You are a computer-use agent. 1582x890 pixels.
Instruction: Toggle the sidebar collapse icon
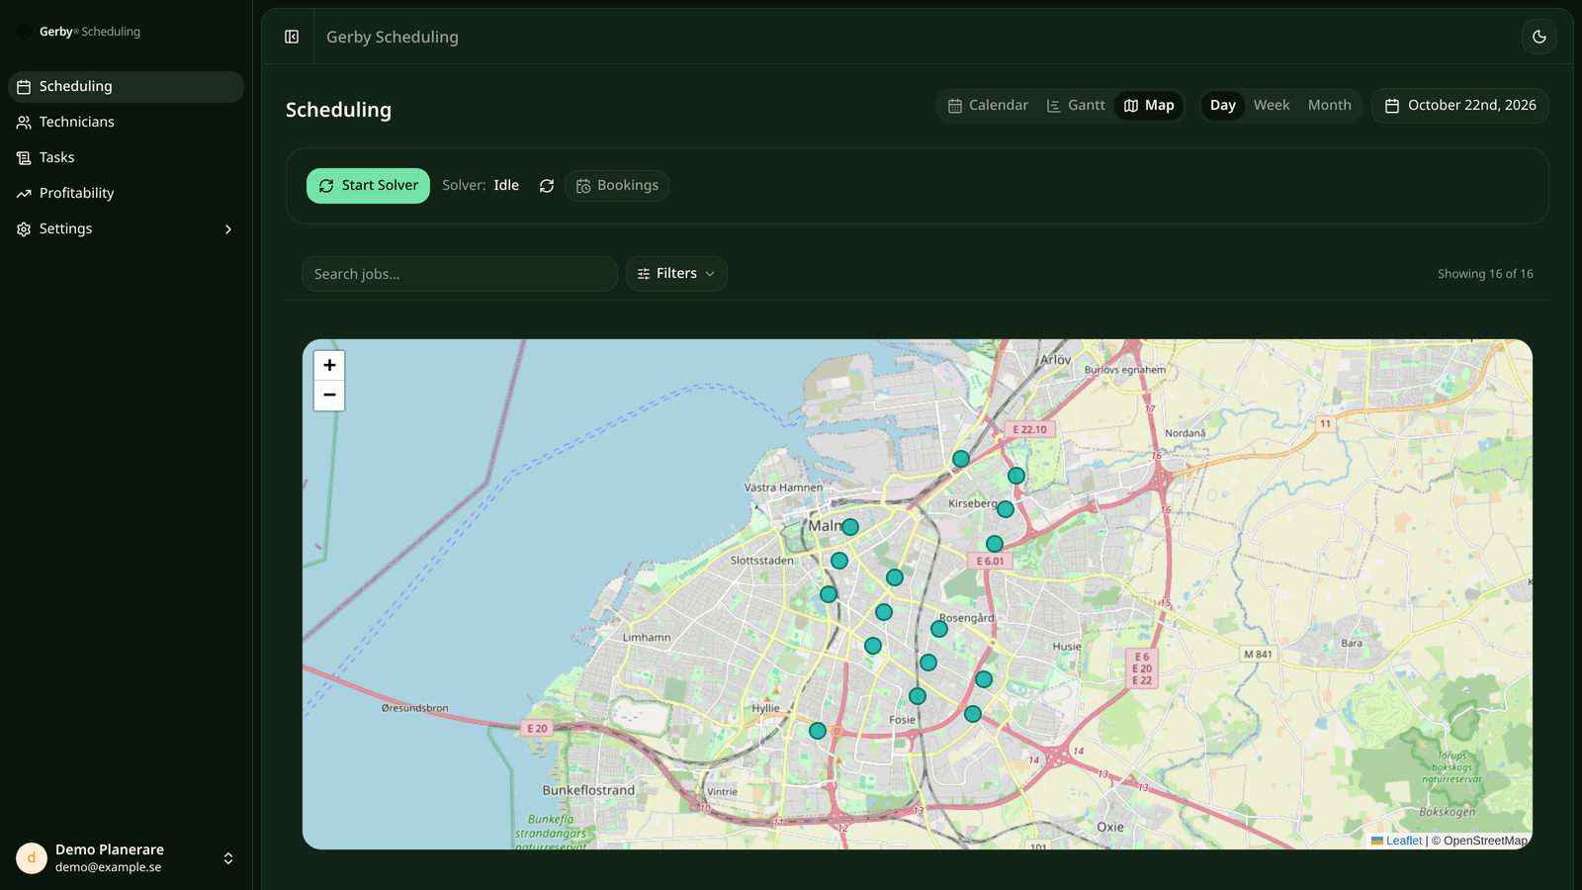pyautogui.click(x=292, y=37)
